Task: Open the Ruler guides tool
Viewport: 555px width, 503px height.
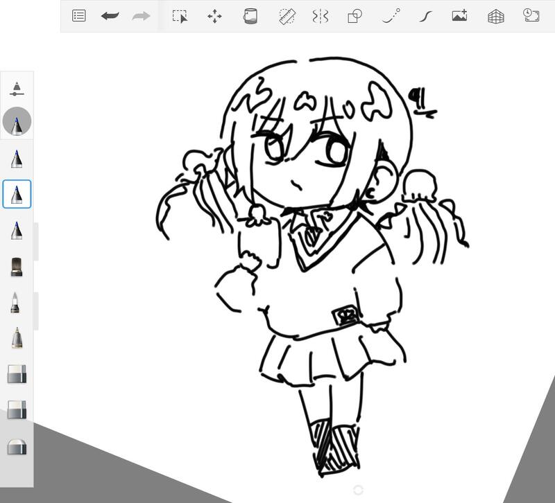Action: (x=287, y=16)
